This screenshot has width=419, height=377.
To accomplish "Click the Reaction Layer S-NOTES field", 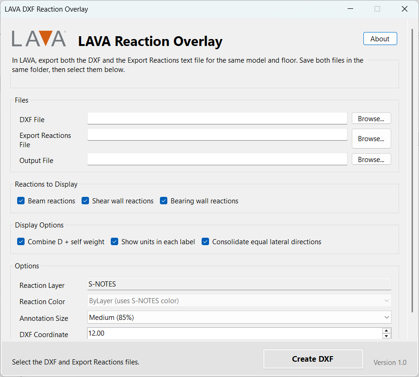I will [x=239, y=284].
